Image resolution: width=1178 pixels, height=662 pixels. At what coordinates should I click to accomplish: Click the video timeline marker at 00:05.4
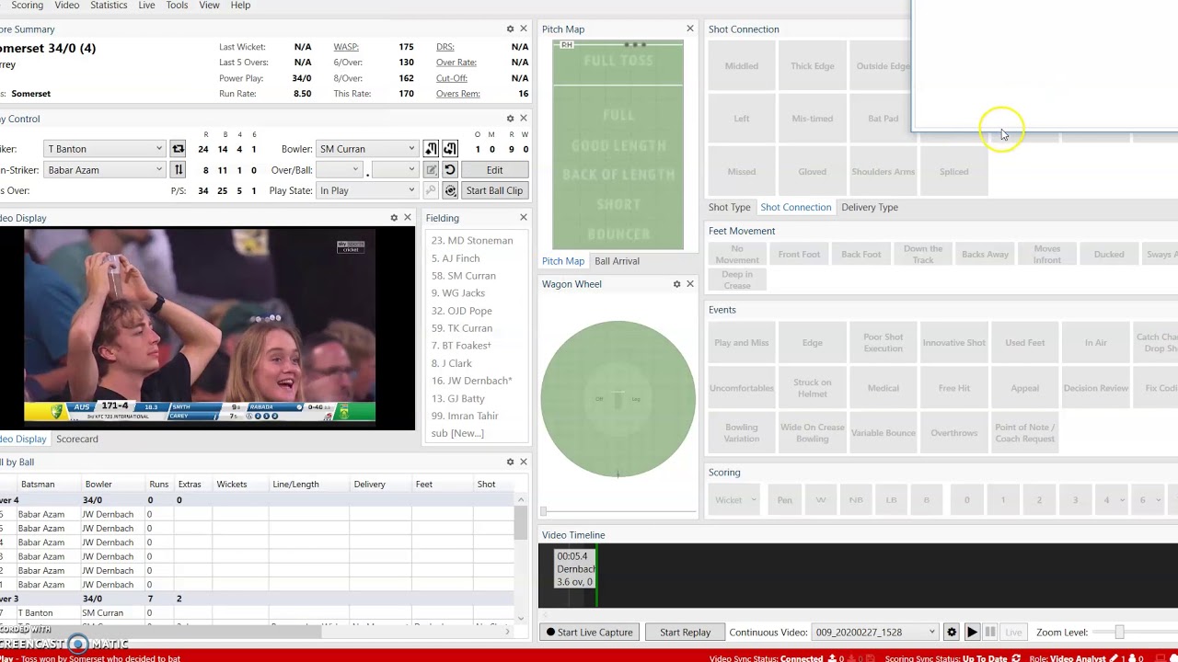tap(575, 569)
